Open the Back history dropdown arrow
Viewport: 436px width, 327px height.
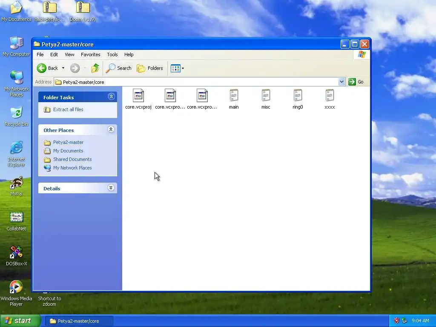(x=63, y=68)
